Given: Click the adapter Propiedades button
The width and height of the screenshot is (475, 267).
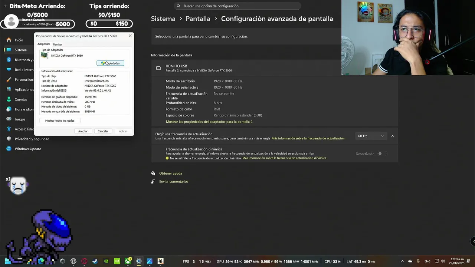Looking at the screenshot, I should point(110,63).
